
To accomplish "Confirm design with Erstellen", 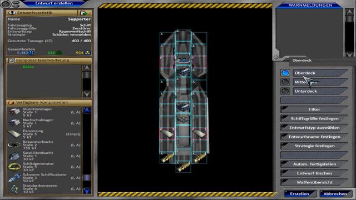I will 300,194.
